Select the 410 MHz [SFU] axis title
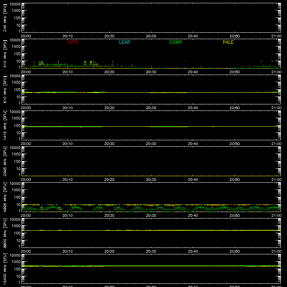This screenshot has height=287, width=287. pos(5,53)
